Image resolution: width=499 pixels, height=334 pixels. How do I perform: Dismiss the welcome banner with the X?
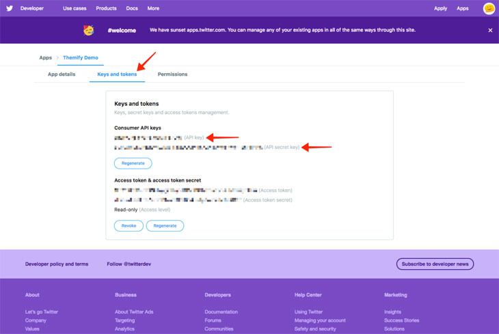click(x=490, y=30)
